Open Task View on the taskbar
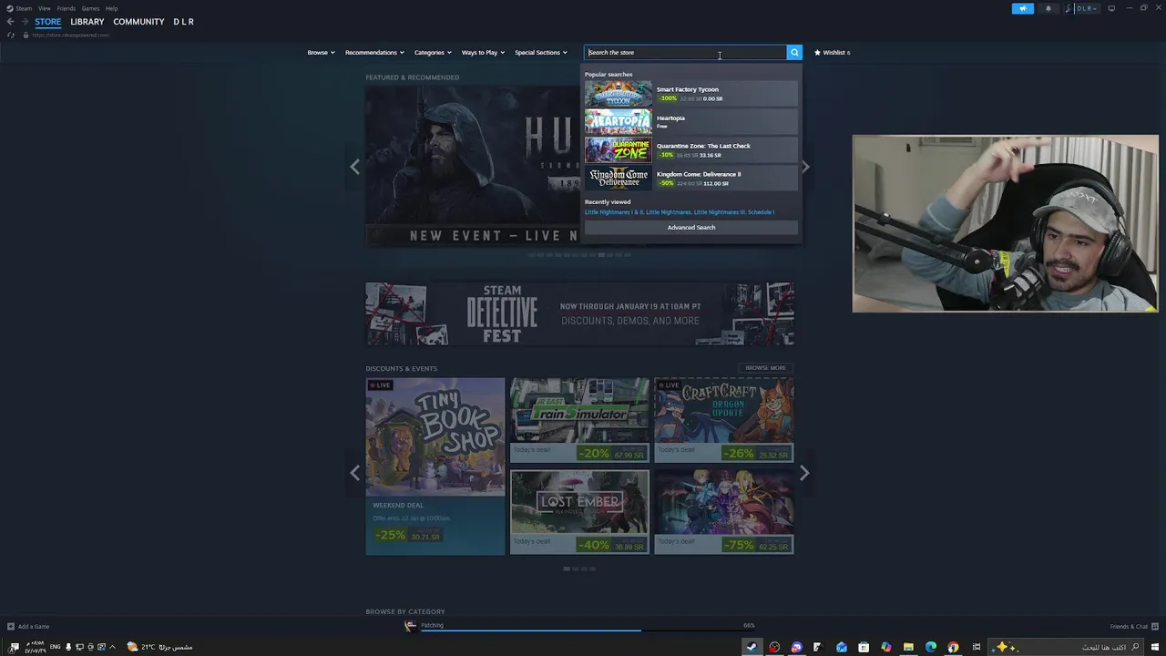The width and height of the screenshot is (1166, 656). point(977,647)
